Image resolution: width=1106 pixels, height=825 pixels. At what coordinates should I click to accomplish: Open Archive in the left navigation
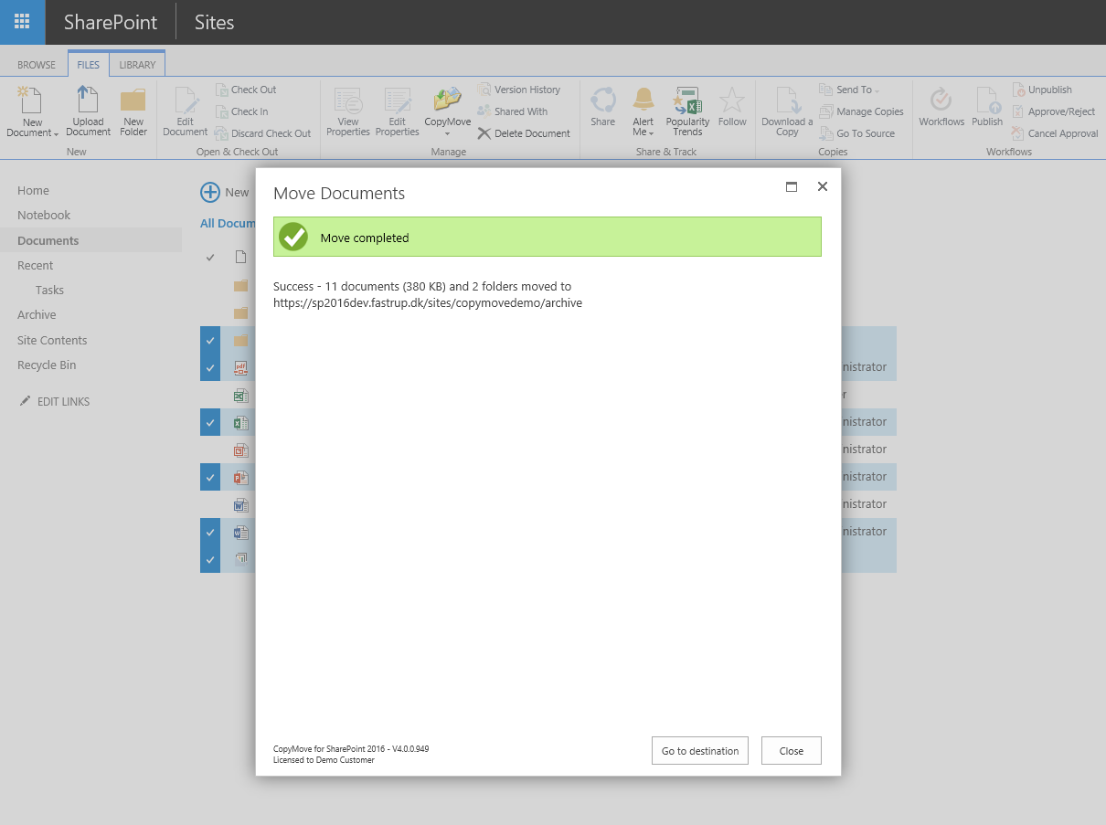pyautogui.click(x=37, y=314)
